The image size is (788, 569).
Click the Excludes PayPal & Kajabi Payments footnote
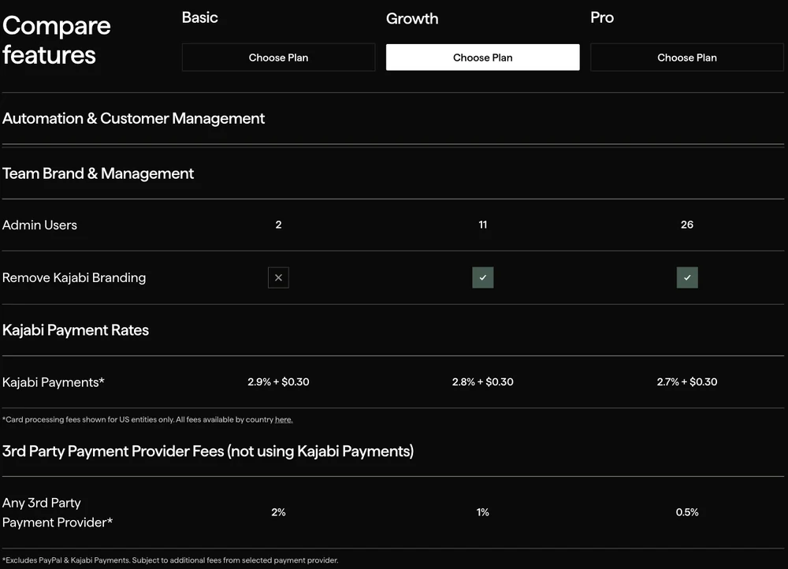point(170,560)
